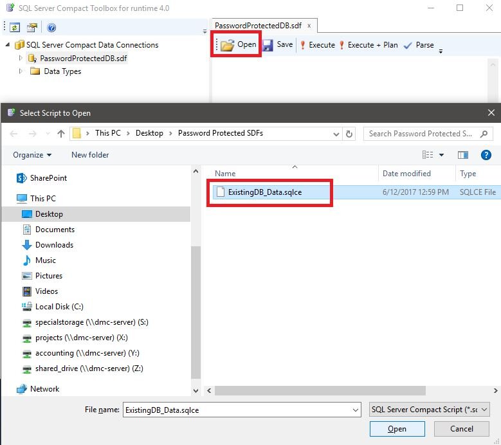This screenshot has height=445, width=501.
Task: Close the PasswordProtectedDB.sdf tab
Action: 309,26
